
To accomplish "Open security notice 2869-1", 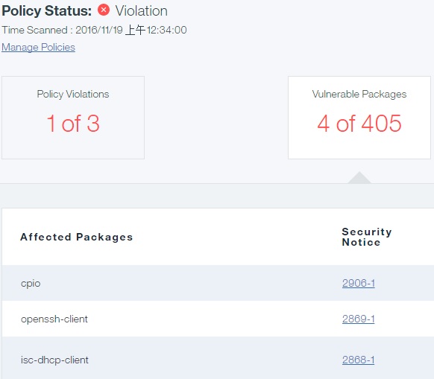I will tap(359, 319).
